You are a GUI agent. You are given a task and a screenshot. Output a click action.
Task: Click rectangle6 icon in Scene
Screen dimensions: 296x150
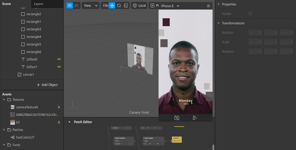tap(23, 52)
